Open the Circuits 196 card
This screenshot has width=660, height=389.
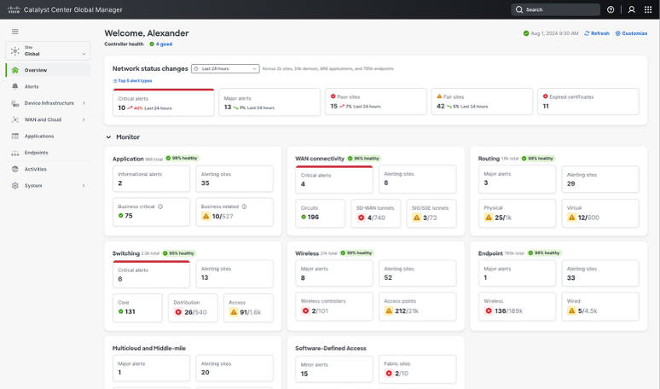(321, 213)
